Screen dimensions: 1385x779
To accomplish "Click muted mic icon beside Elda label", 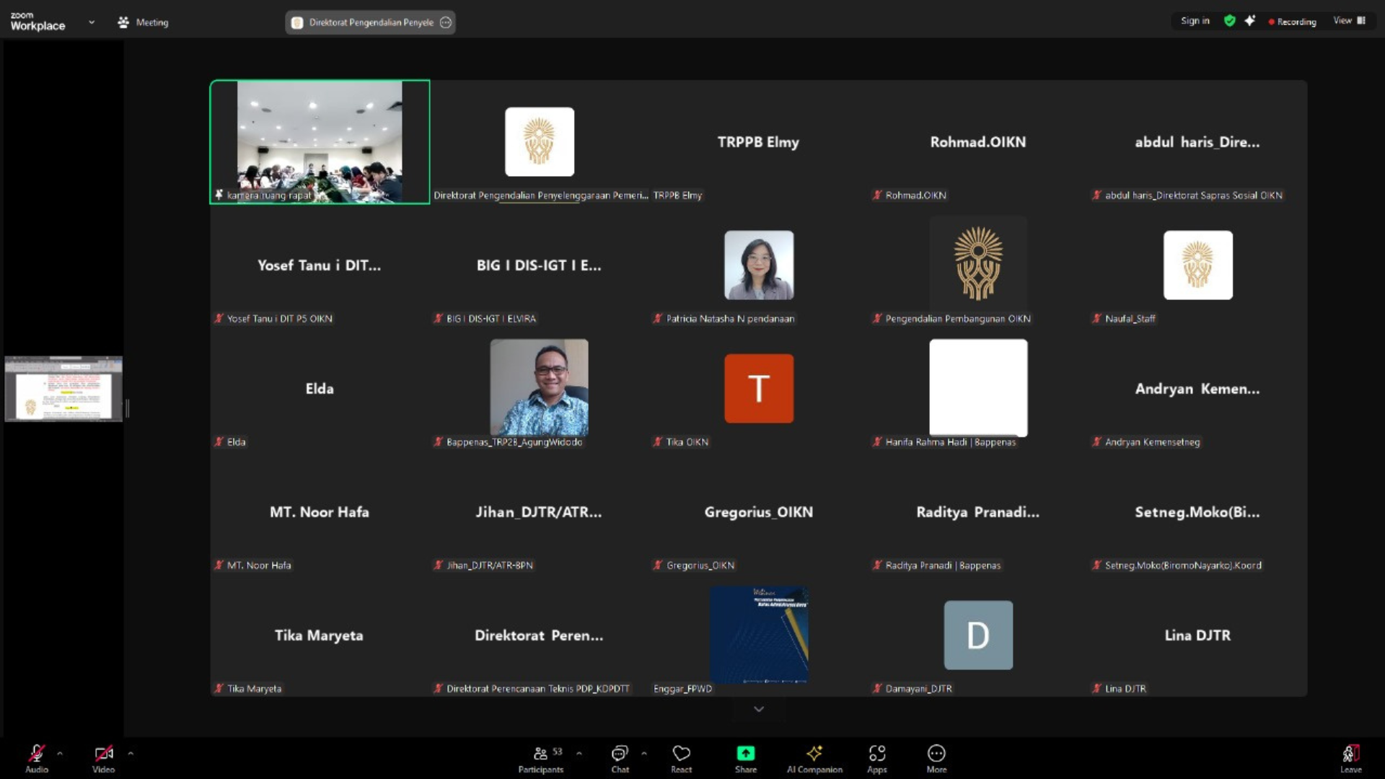I will coord(219,442).
